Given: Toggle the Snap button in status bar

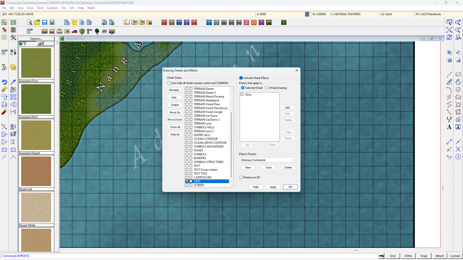Looking at the screenshot, I should 424,256.
